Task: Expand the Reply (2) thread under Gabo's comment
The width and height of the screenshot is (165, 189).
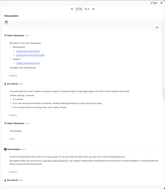Action: pyautogui.click(x=12, y=76)
